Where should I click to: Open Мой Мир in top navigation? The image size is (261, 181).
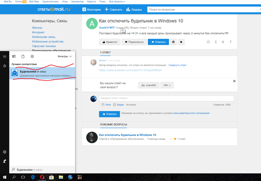click(x=34, y=2)
